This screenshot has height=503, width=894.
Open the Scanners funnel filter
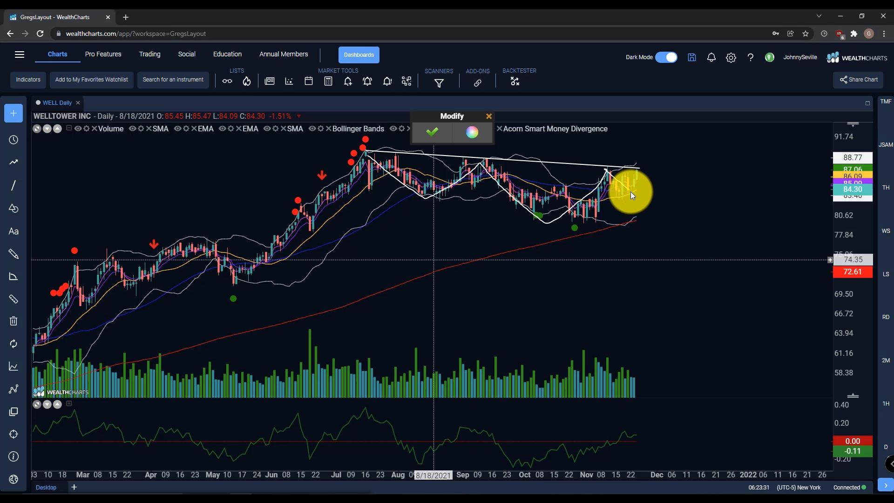pyautogui.click(x=439, y=83)
